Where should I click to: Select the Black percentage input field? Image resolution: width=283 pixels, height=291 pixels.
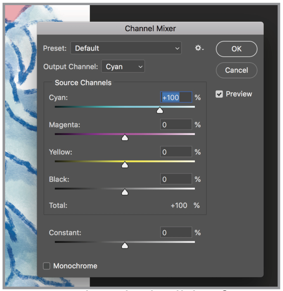tap(176, 179)
